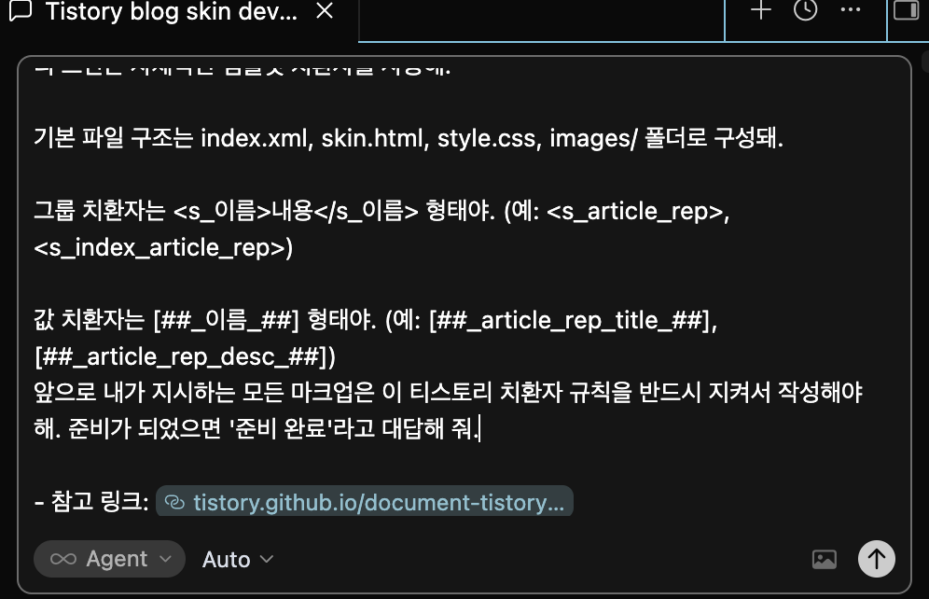Open the Auto model selector dropdown
Image resolution: width=929 pixels, height=599 pixels.
pos(238,559)
